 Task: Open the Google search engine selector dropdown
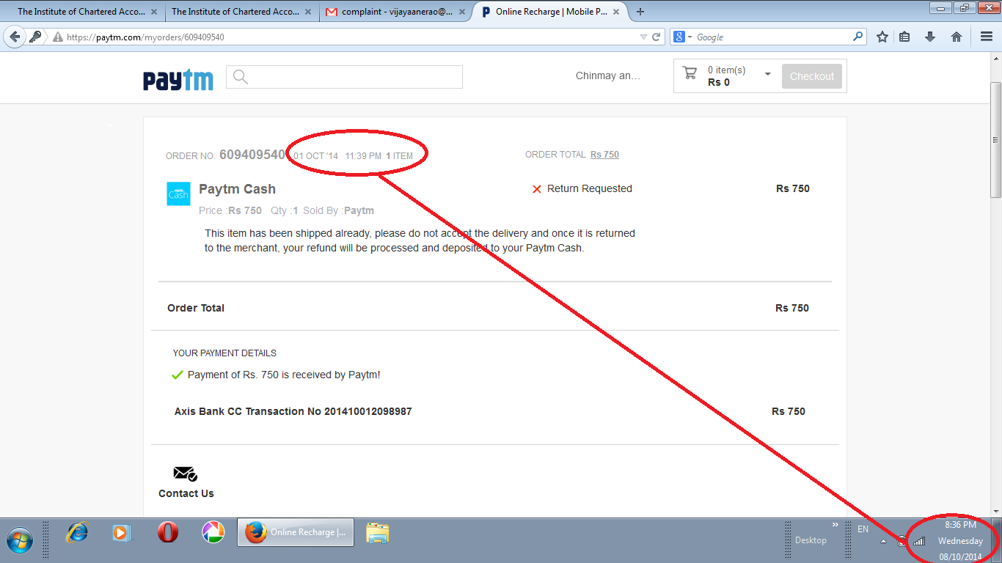(x=683, y=37)
